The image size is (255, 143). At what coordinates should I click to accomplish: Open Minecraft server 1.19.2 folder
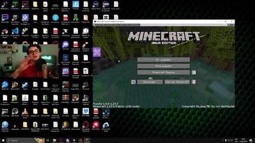55,113
